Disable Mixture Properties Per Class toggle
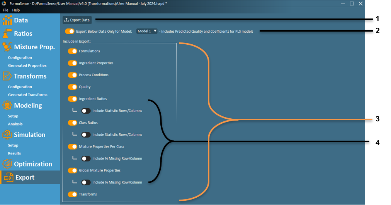This screenshot has height=205, width=391. pos(73,146)
